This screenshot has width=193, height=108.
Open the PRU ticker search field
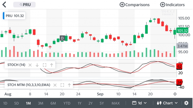click(x=24, y=5)
